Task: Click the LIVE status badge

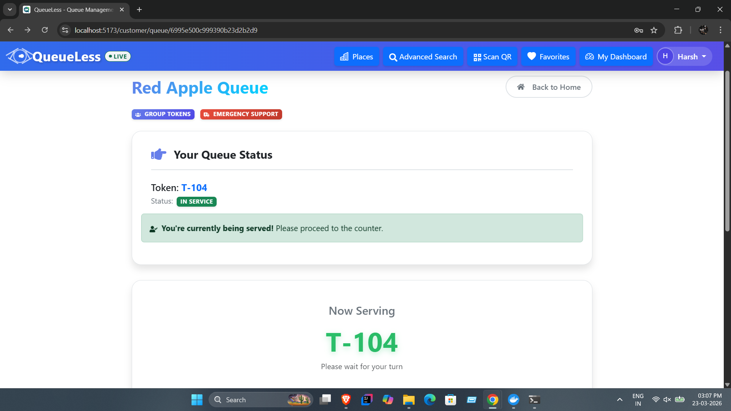Action: pos(118,56)
